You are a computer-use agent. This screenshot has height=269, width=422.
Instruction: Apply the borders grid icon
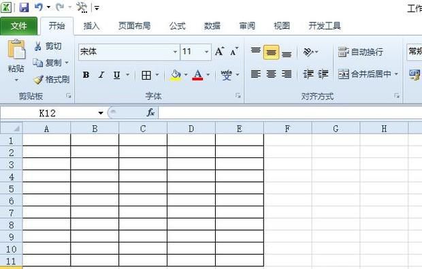tap(146, 75)
